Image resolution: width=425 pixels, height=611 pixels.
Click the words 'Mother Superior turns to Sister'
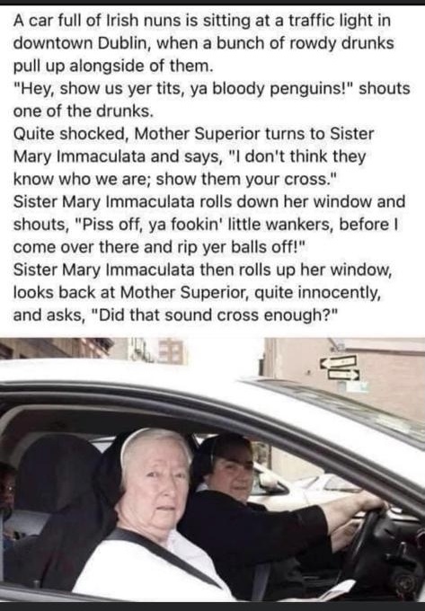click(x=254, y=134)
